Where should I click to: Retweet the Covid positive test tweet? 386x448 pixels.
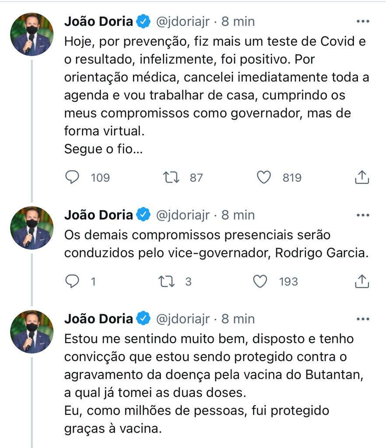[170, 178]
